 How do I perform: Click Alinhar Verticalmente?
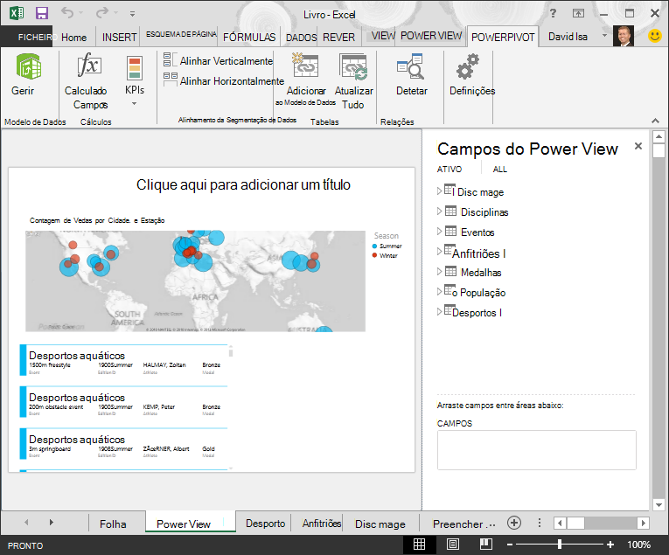(x=218, y=61)
